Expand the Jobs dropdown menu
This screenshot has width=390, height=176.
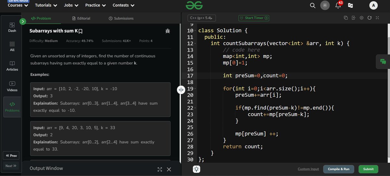[x=71, y=5]
